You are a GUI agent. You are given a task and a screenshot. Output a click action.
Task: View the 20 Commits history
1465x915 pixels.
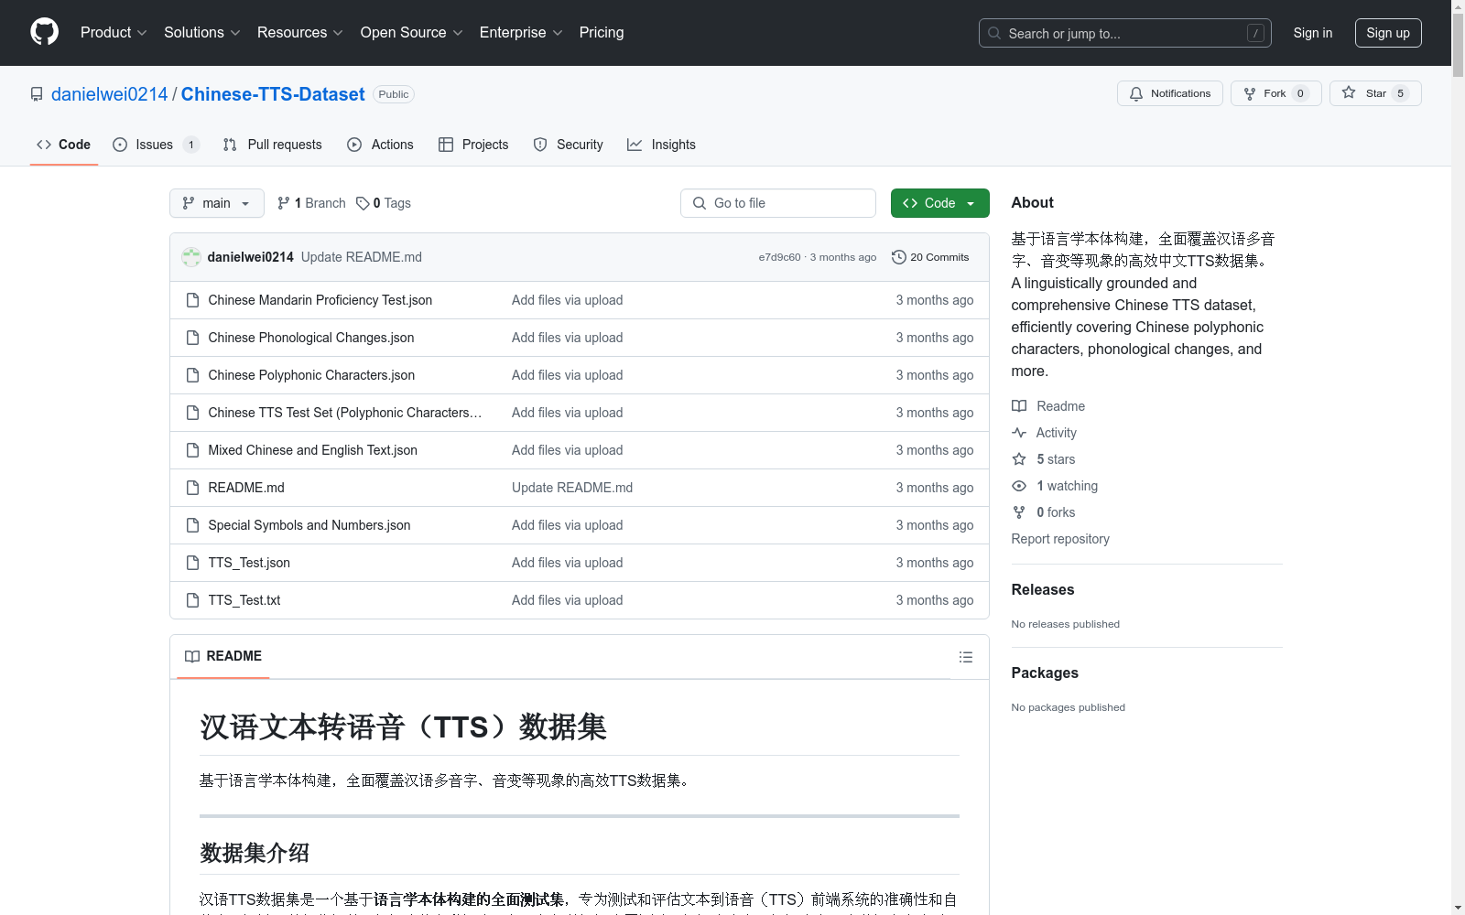[x=930, y=257]
